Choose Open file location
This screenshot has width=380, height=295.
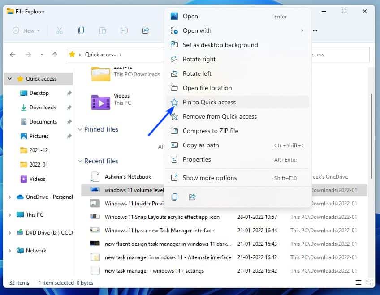(237, 88)
